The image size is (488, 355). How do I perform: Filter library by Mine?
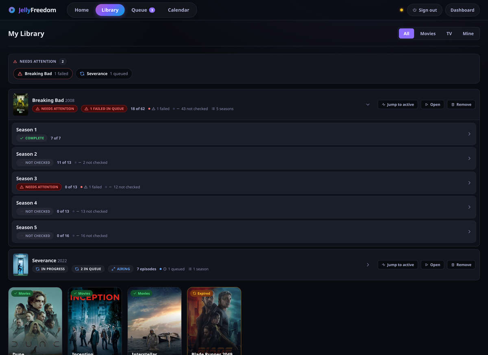click(468, 34)
